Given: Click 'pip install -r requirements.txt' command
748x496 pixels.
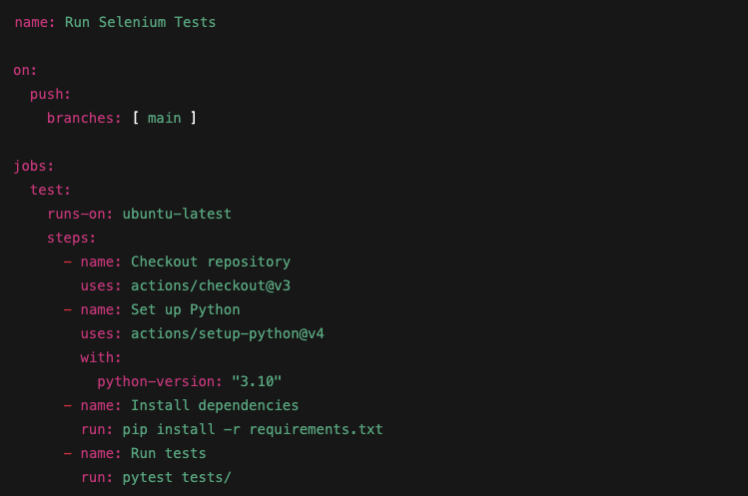Looking at the screenshot, I should pos(253,430).
